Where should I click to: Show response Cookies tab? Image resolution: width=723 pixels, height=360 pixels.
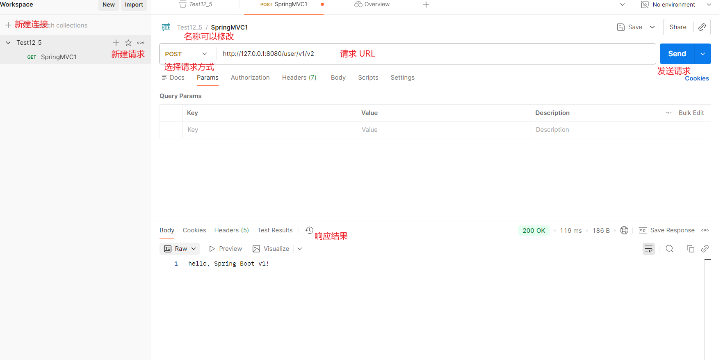(x=194, y=230)
